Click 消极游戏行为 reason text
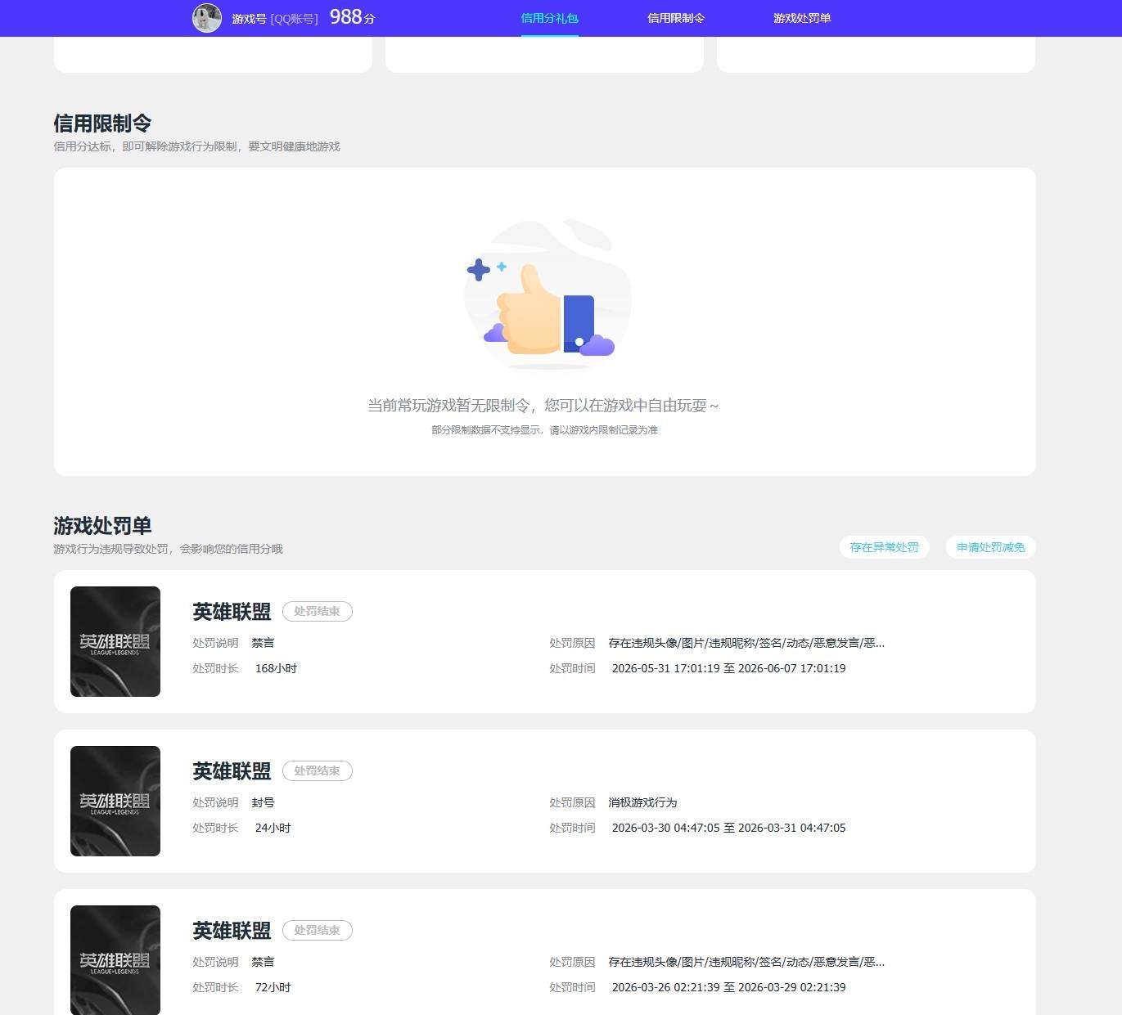 (x=642, y=802)
